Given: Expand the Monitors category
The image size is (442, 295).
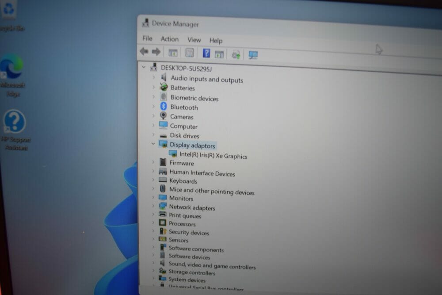Looking at the screenshot, I should pyautogui.click(x=153, y=197).
